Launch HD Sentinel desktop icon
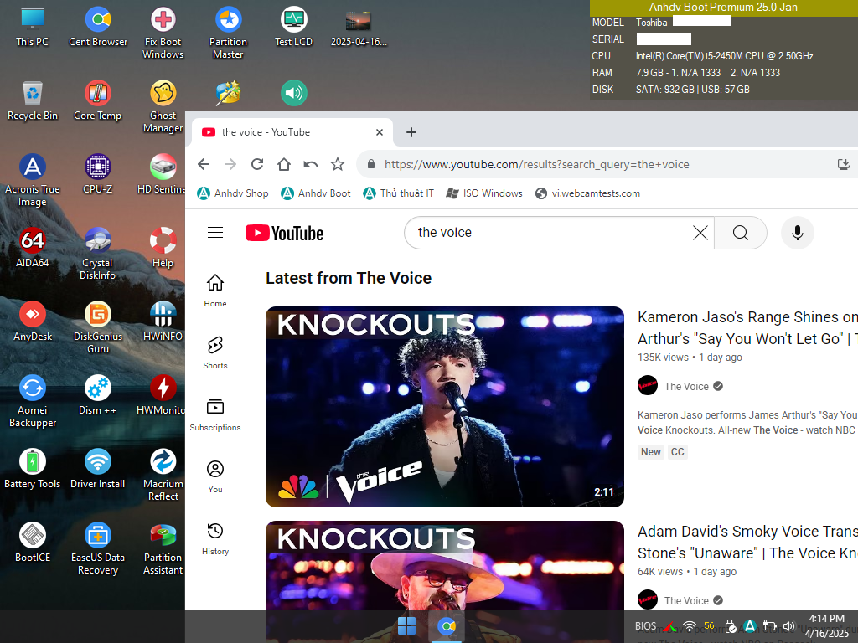 (x=162, y=175)
